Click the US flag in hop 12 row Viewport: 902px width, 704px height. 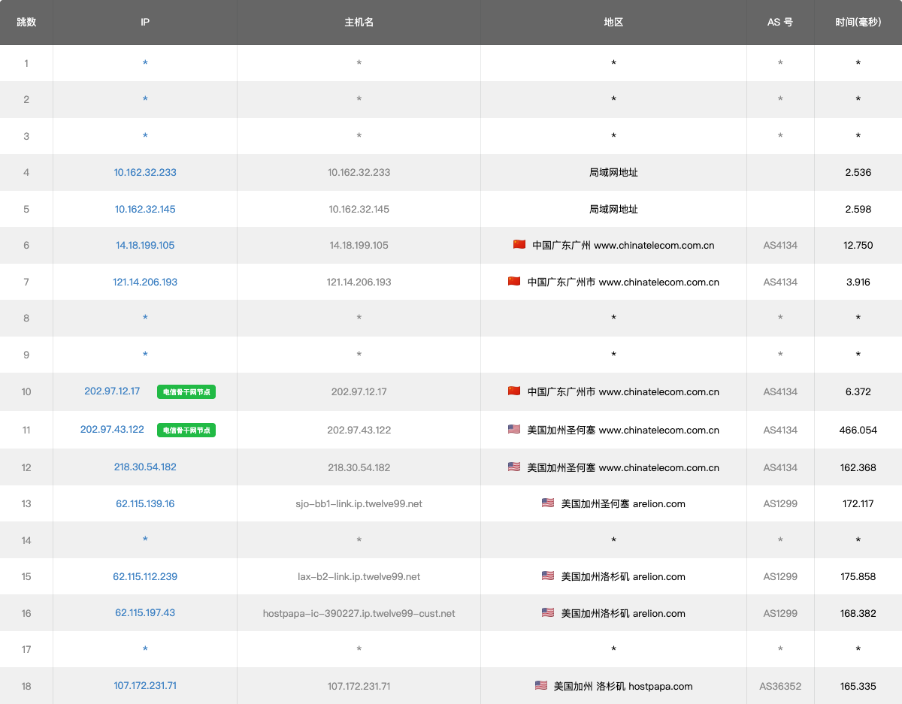point(514,467)
